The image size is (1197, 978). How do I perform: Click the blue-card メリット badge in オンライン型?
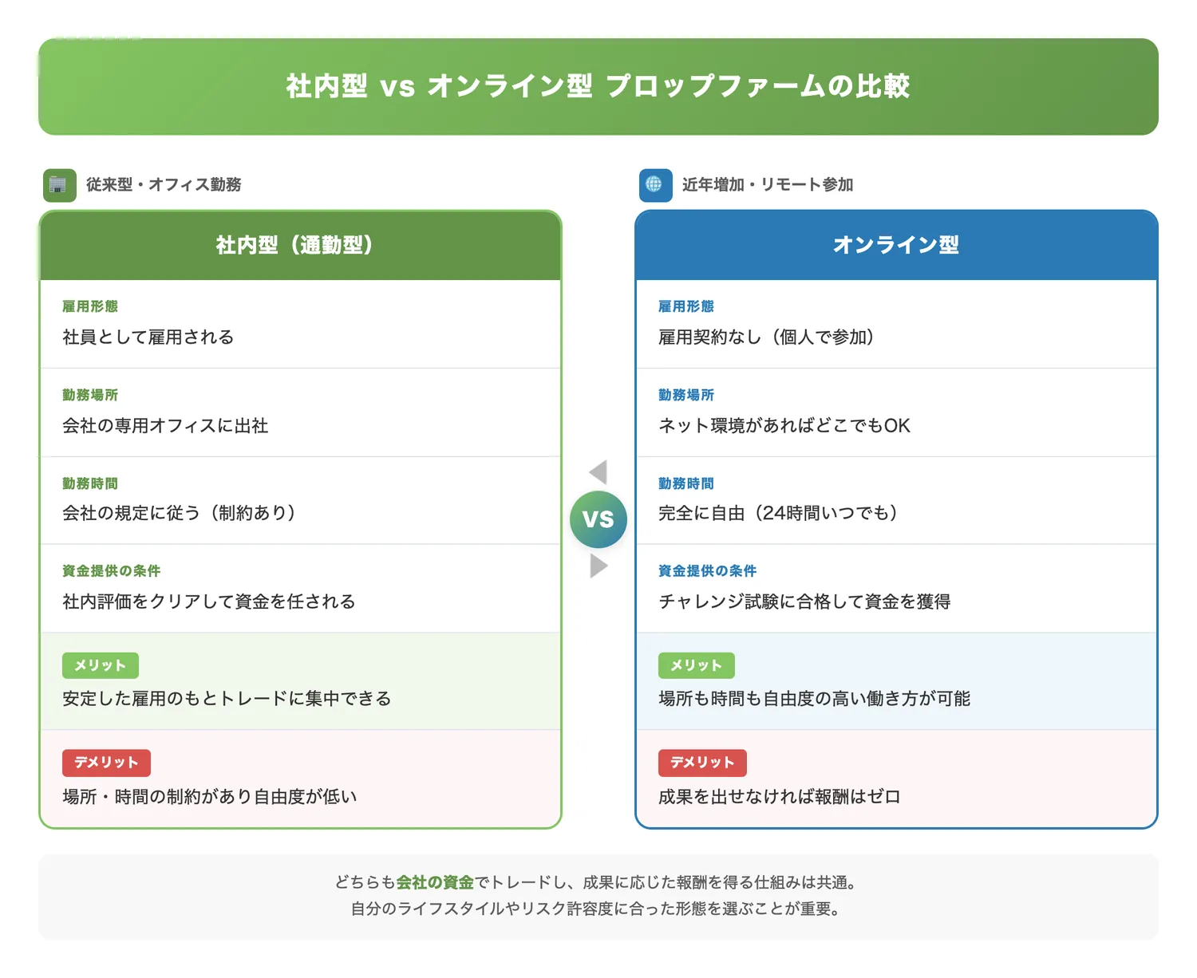coord(697,665)
